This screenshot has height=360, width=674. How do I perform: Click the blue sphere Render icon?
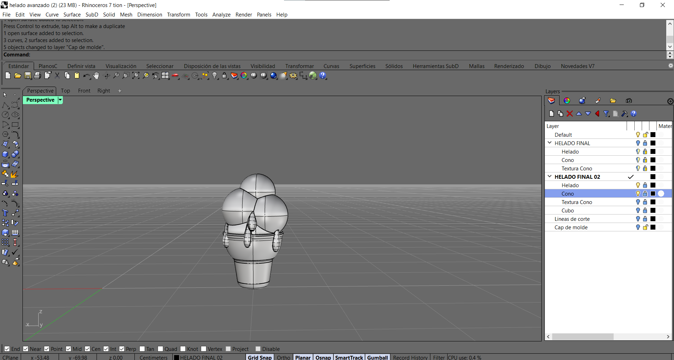[x=273, y=75]
